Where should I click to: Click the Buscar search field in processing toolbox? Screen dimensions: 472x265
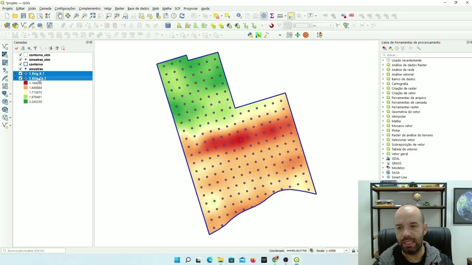427,55
